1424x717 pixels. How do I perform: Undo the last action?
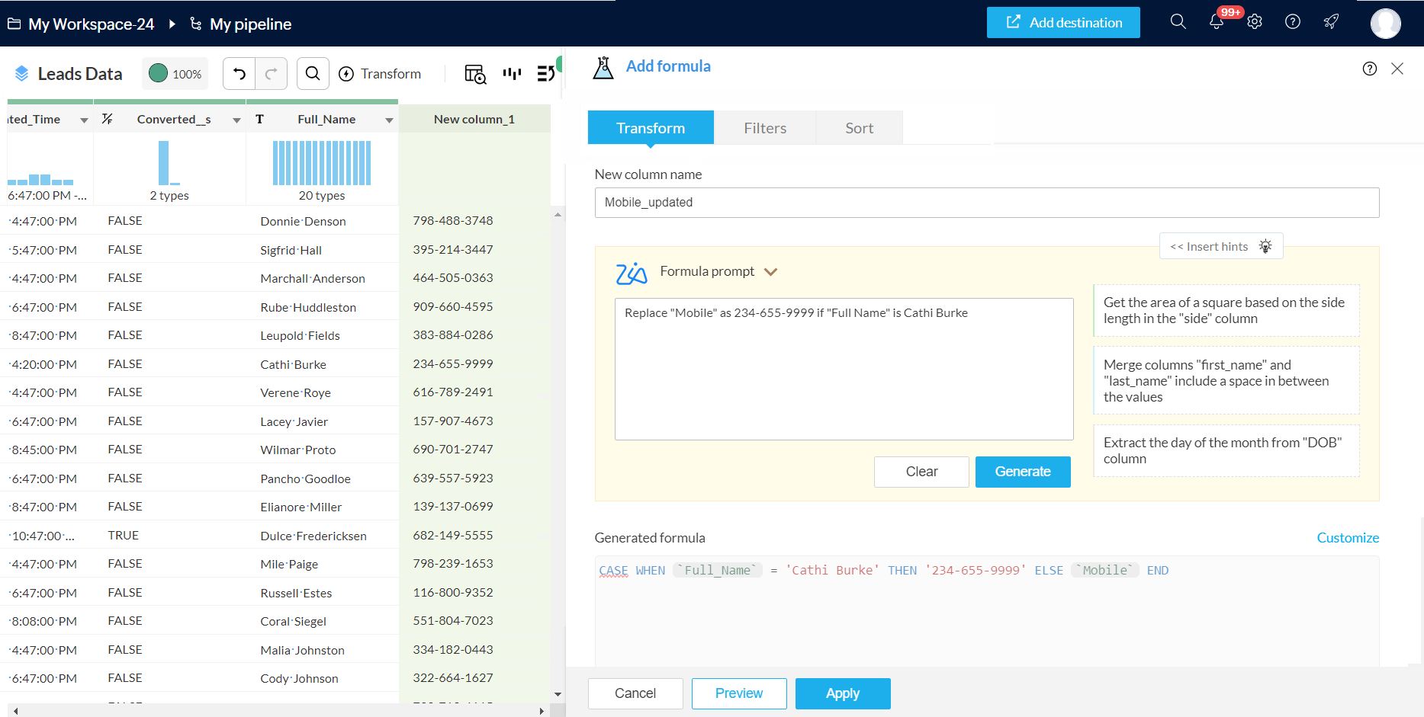239,74
